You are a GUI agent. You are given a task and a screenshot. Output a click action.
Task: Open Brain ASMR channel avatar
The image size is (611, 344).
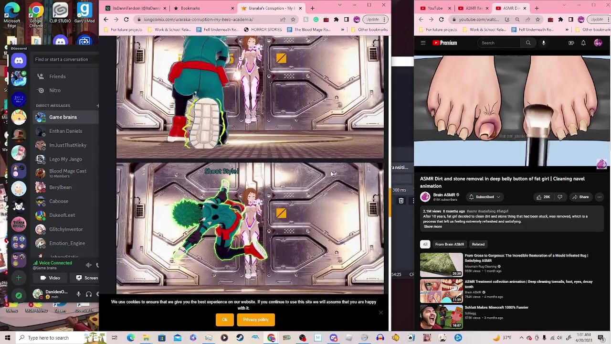(x=425, y=197)
